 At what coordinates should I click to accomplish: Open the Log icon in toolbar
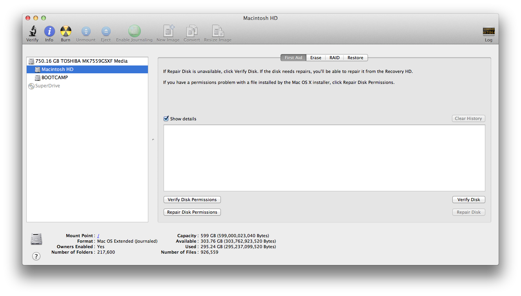point(488,31)
